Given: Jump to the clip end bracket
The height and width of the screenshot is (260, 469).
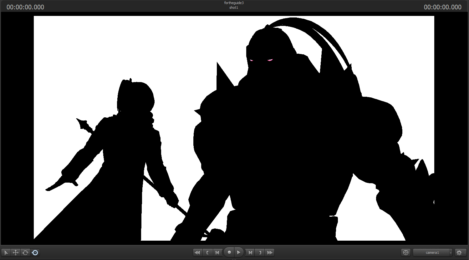Looking at the screenshot, I should [260, 253].
